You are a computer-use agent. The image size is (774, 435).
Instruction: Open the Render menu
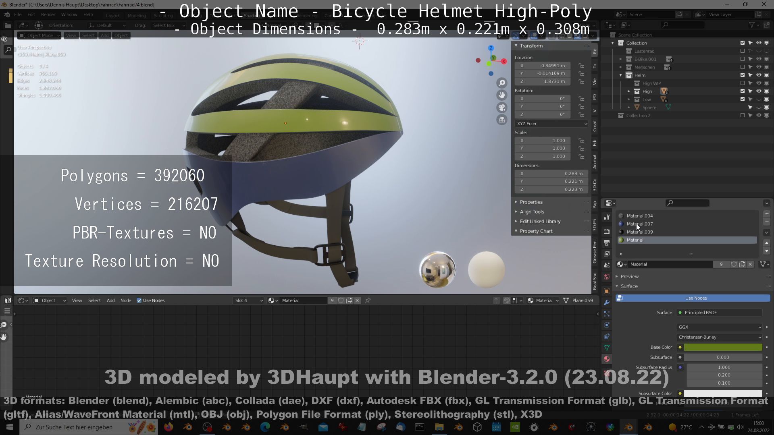48,14
